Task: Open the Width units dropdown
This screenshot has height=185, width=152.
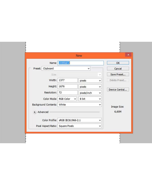Action: click(90, 80)
